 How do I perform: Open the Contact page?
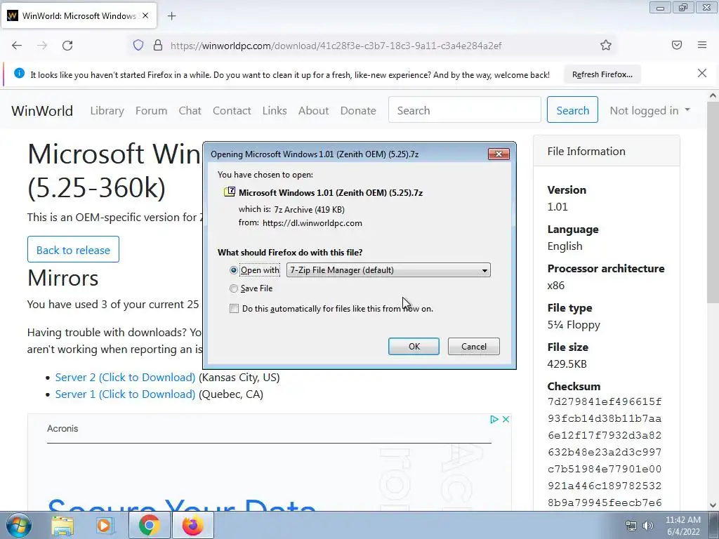[232, 110]
